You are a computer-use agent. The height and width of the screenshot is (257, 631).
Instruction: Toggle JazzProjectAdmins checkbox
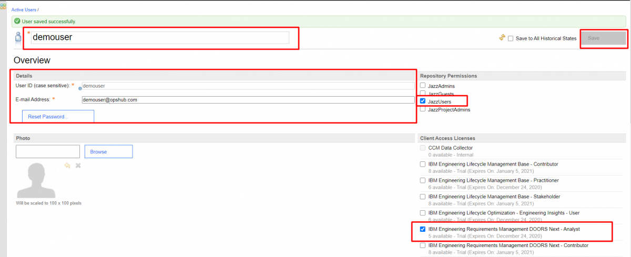[423, 109]
